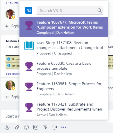113x133 pixels.
Task: Click the Search VSTS input field
Action: click(70, 10)
